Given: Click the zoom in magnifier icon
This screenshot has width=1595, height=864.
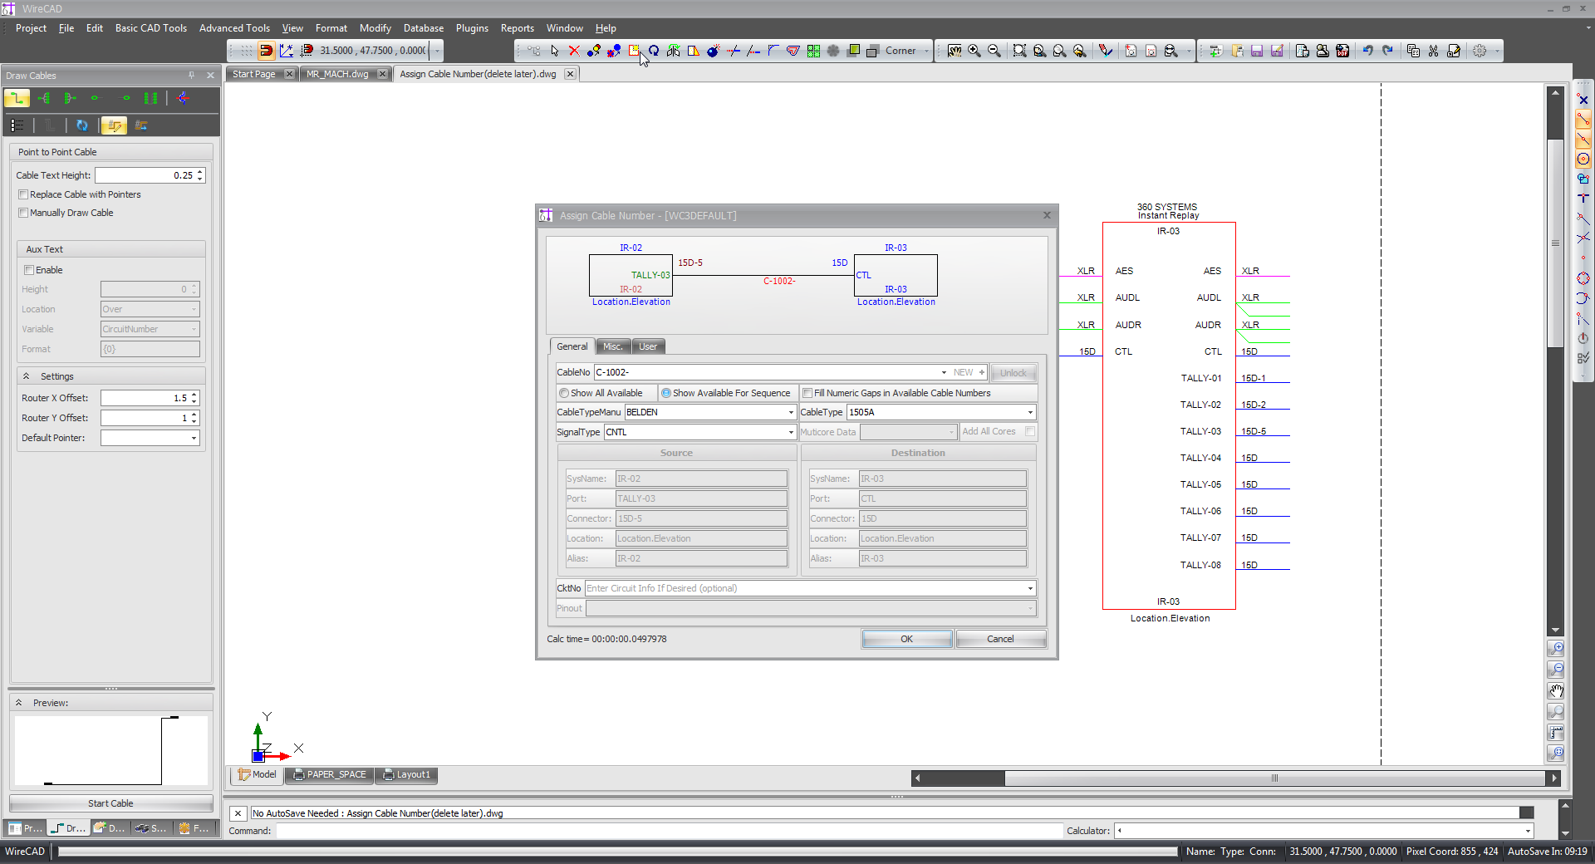Looking at the screenshot, I should 974,51.
